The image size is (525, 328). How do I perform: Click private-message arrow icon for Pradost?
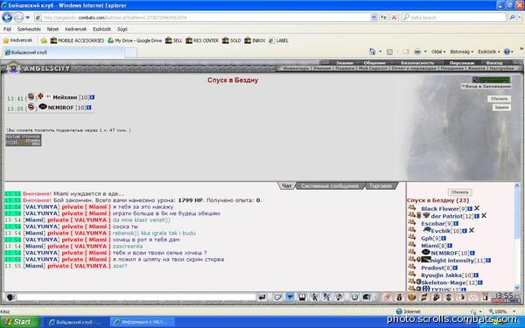[412, 267]
